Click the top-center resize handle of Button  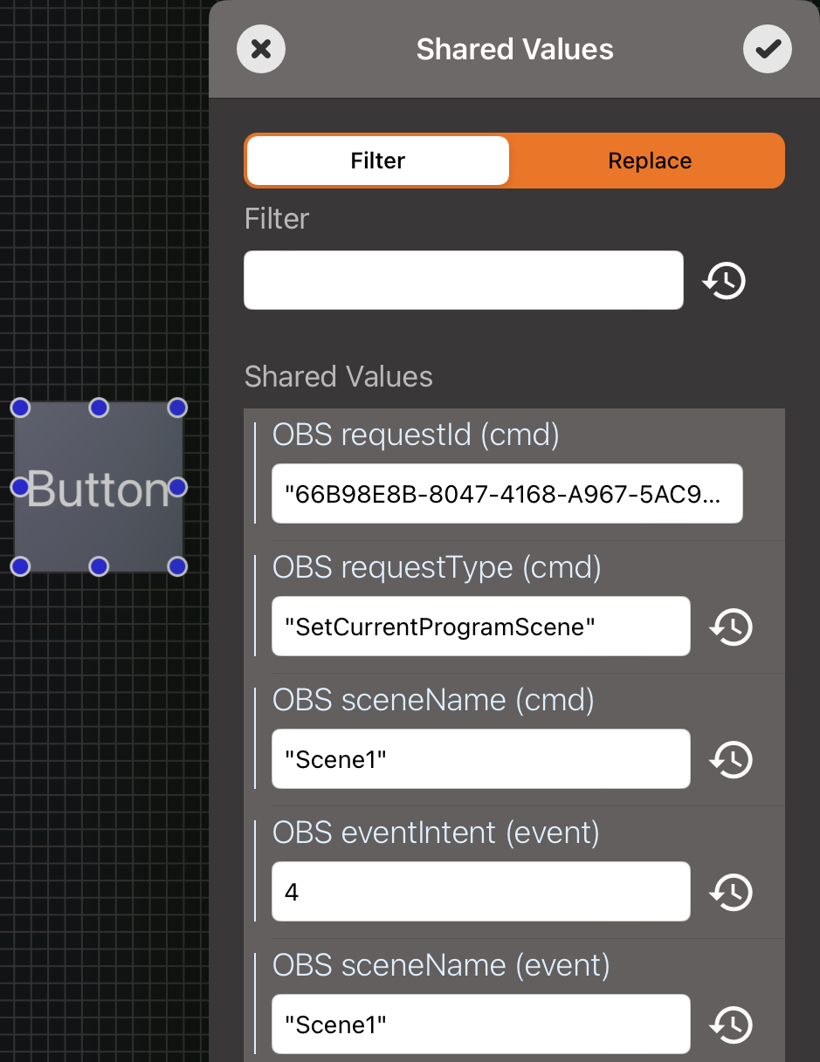99,408
